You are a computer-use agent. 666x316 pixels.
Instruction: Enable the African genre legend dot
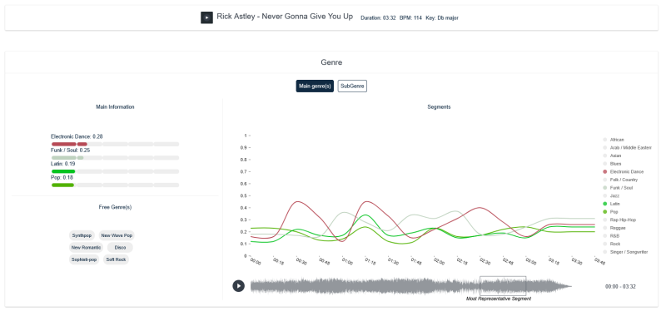click(x=604, y=140)
